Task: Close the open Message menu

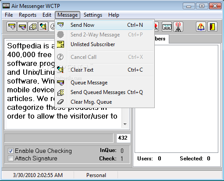Action: 68,15
